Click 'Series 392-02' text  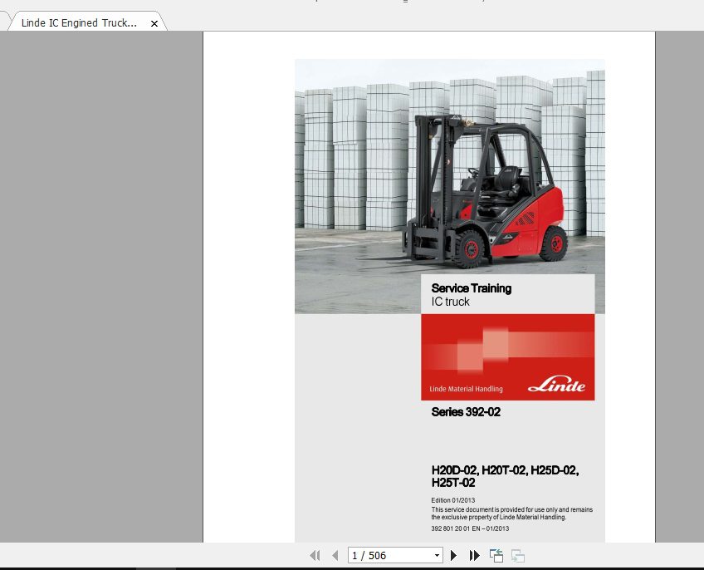point(466,412)
